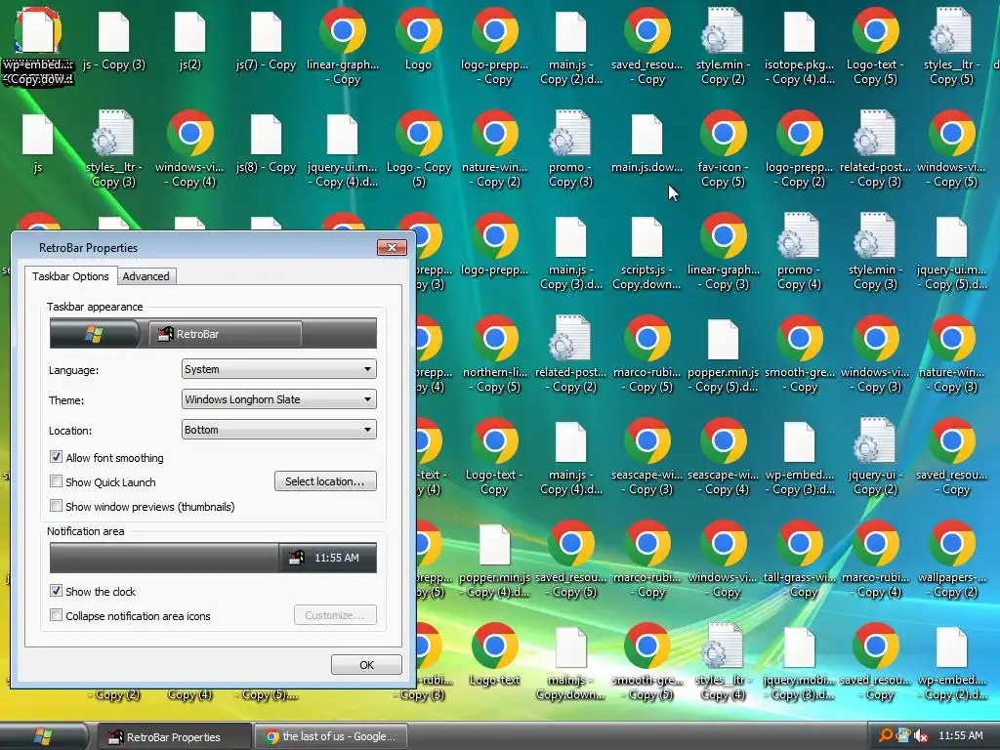Click the OK button in RetroBar Properties

point(366,664)
